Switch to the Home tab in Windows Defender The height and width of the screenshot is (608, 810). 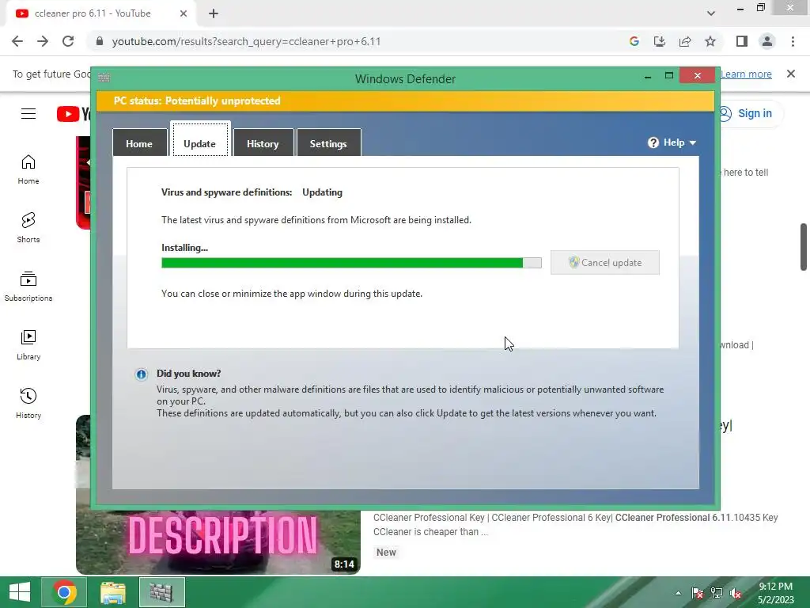click(x=139, y=143)
